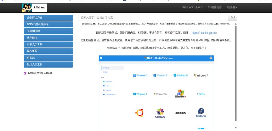Expand the 操作系统 category
Viewport: 272px width, 131px height.
click(x=48, y=51)
